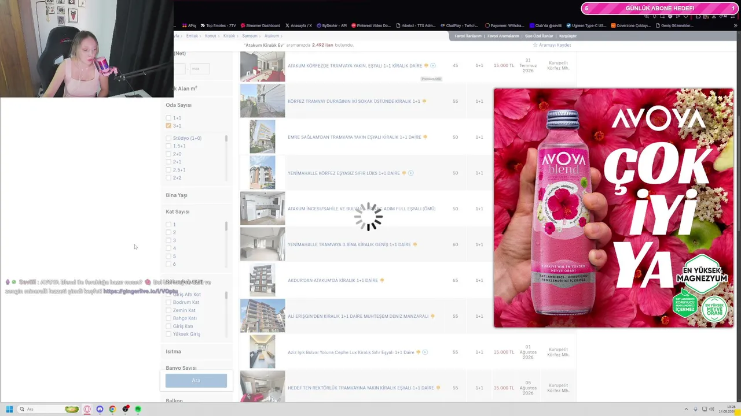This screenshot has height=416, width=741.
Task: Collapse the Kat Sayısı filter section
Action: click(178, 212)
